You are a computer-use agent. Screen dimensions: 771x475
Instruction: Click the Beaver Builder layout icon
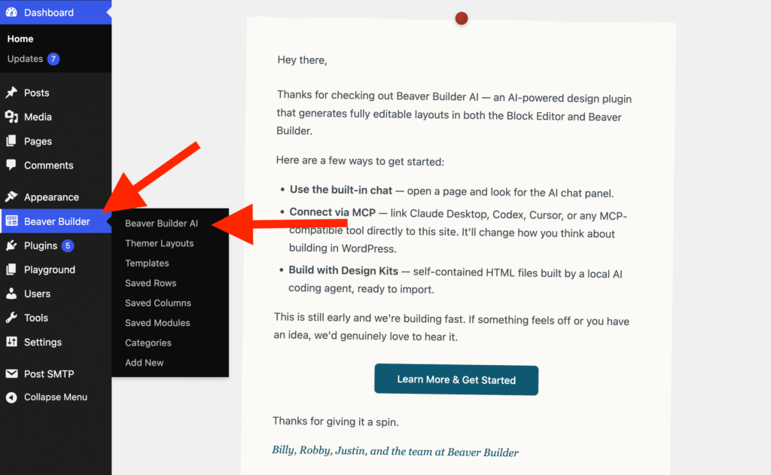coord(11,221)
